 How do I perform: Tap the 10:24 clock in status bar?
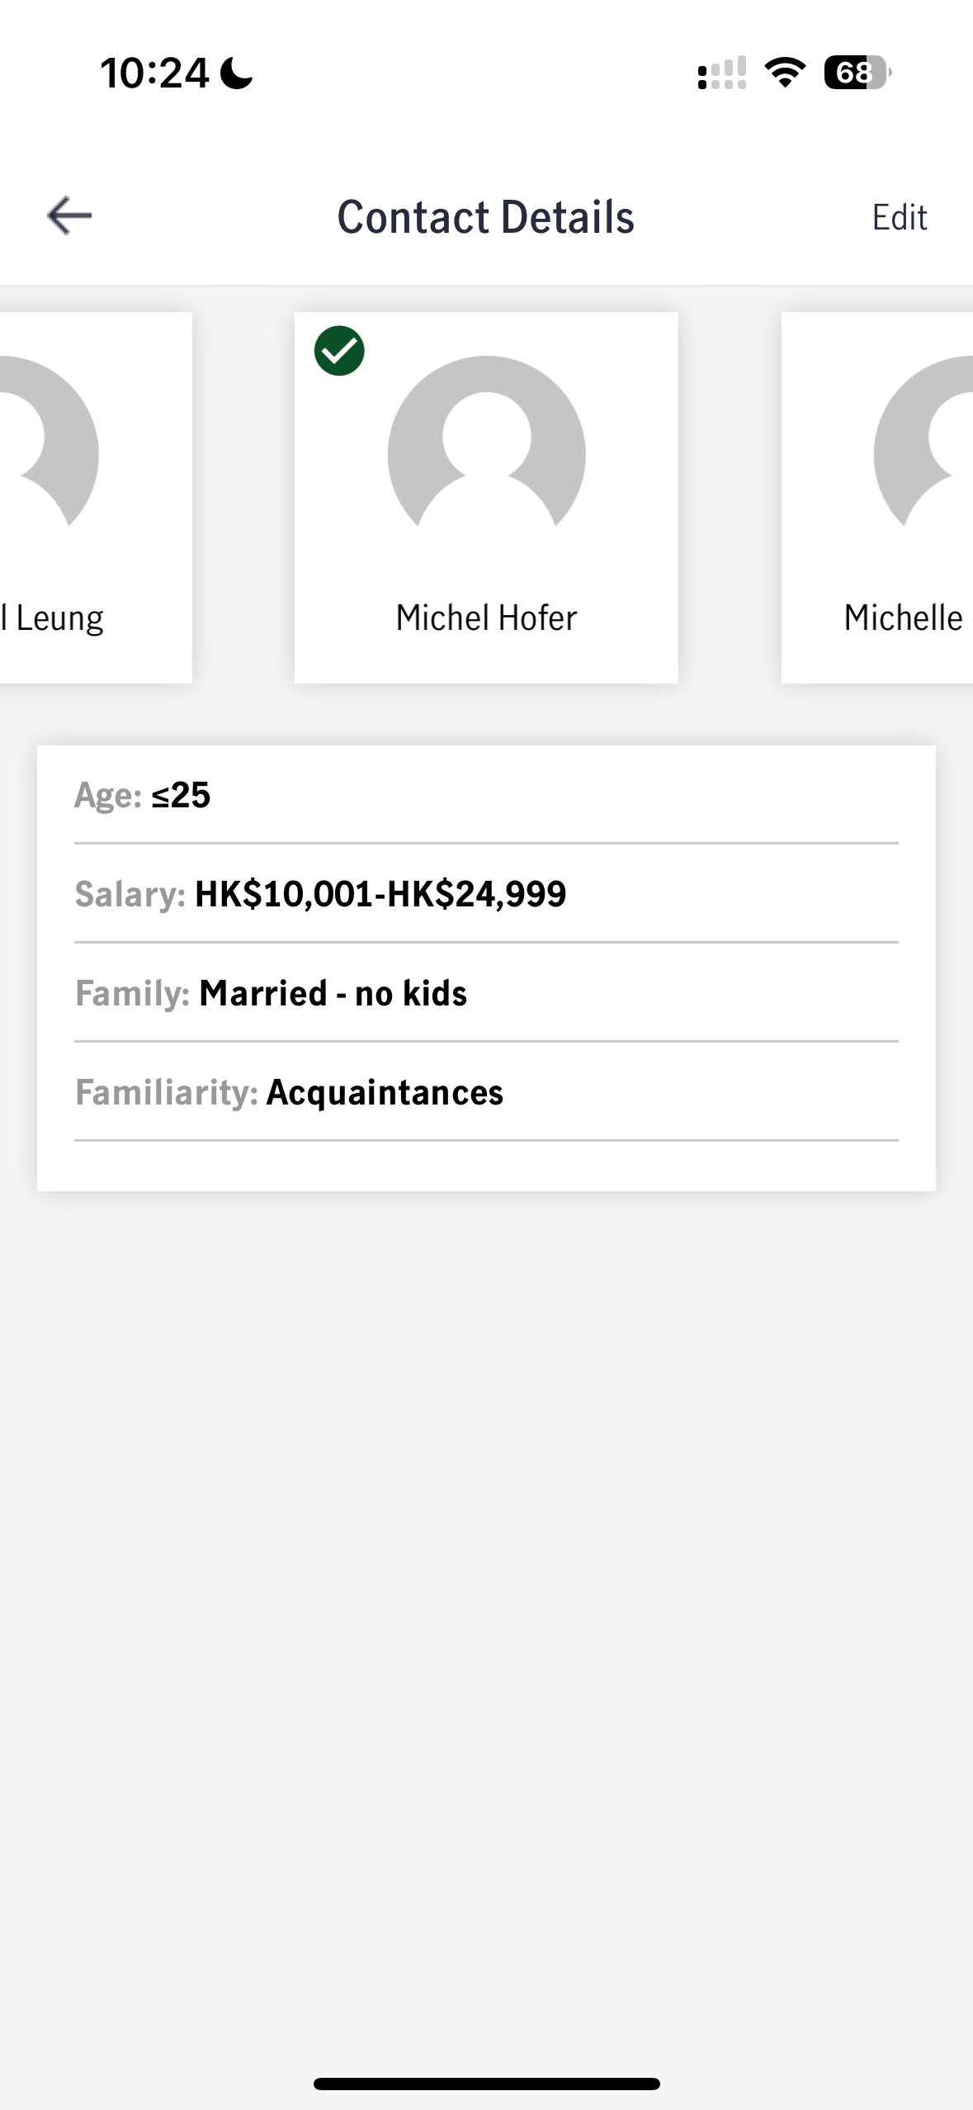tap(154, 73)
